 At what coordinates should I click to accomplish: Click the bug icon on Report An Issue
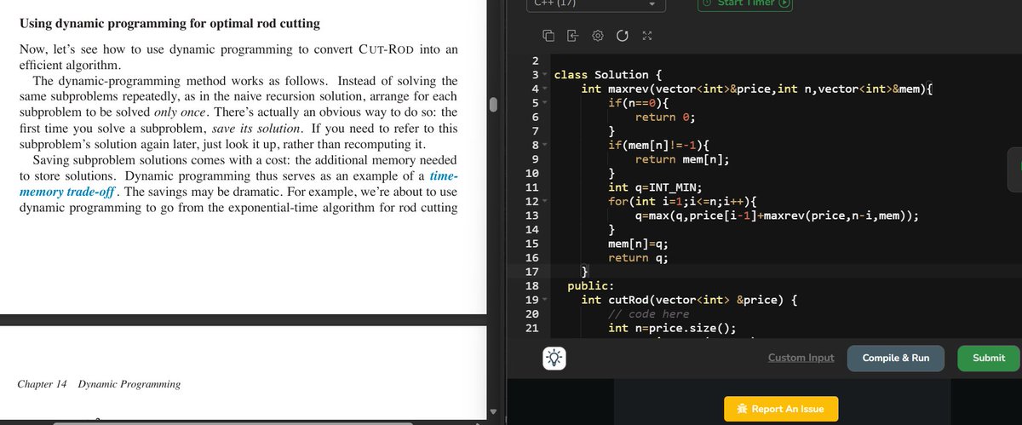click(x=743, y=409)
